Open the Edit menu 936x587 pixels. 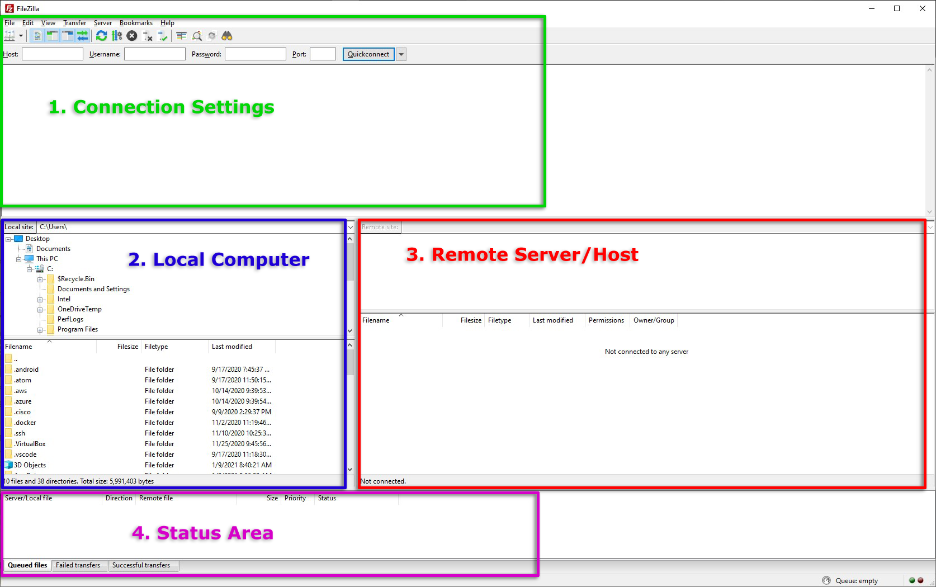[x=28, y=23]
